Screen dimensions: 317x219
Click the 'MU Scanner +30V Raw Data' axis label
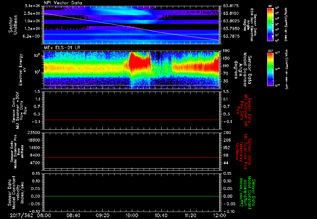pyautogui.click(x=19, y=110)
